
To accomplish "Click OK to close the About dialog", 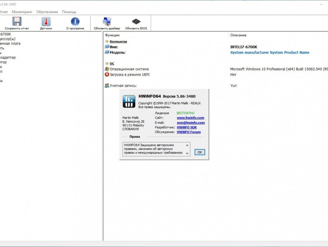I will (x=200, y=152).
